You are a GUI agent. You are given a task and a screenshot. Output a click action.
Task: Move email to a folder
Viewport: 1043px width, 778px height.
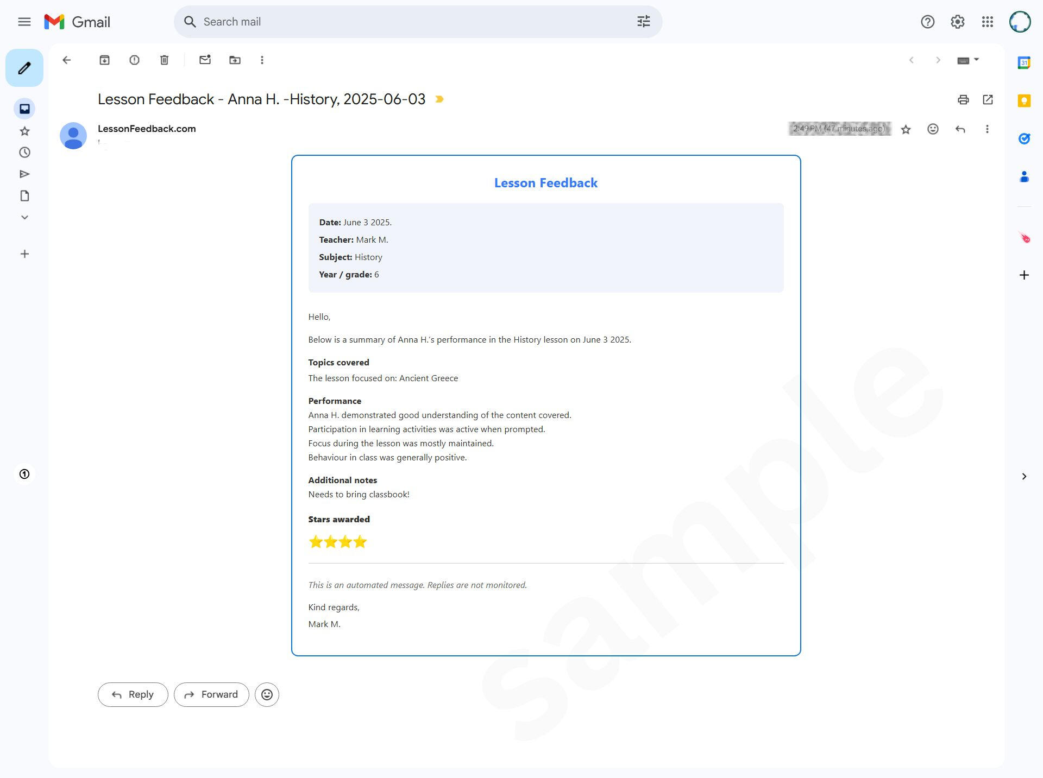(235, 60)
